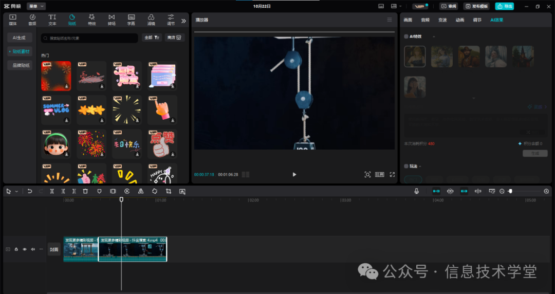Toggle clip linkage on the timeline
Viewport: 555px width, 294px height.
[464, 191]
